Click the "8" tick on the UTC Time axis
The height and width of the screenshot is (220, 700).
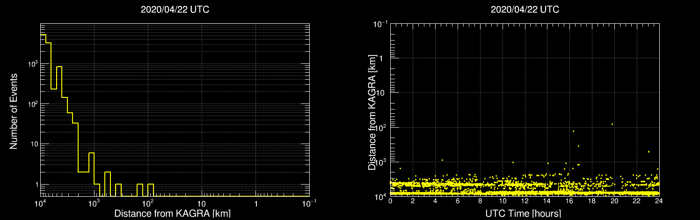(x=480, y=201)
